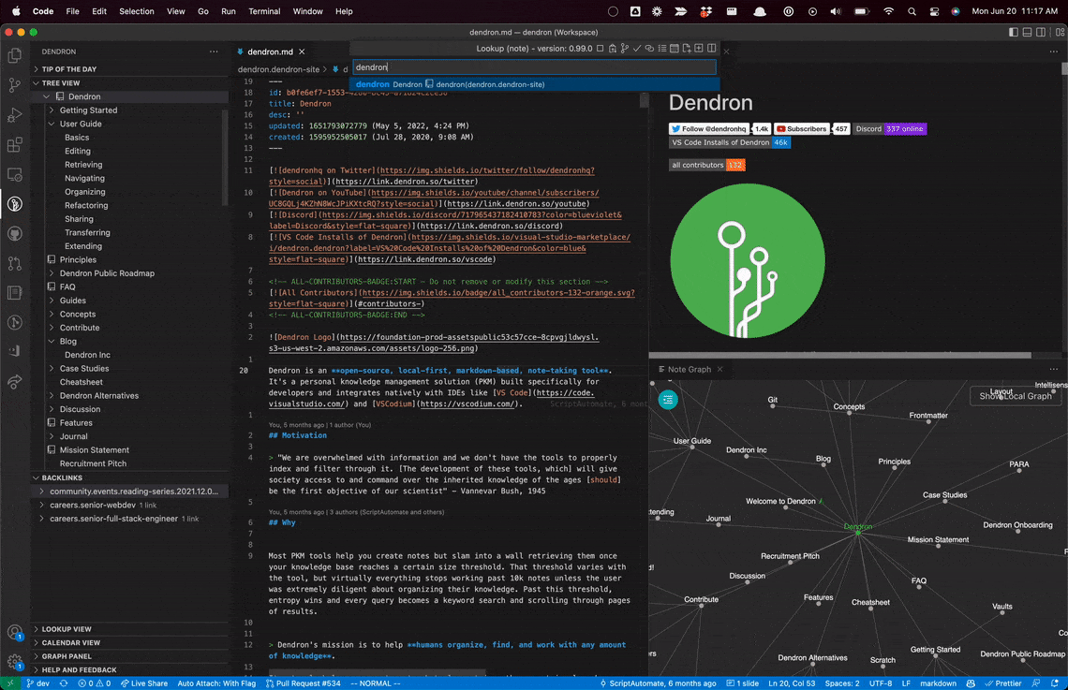Screen dimensions: 1068x690
Task: Click the Wi-Fi icon in menu bar
Action: coord(888,11)
